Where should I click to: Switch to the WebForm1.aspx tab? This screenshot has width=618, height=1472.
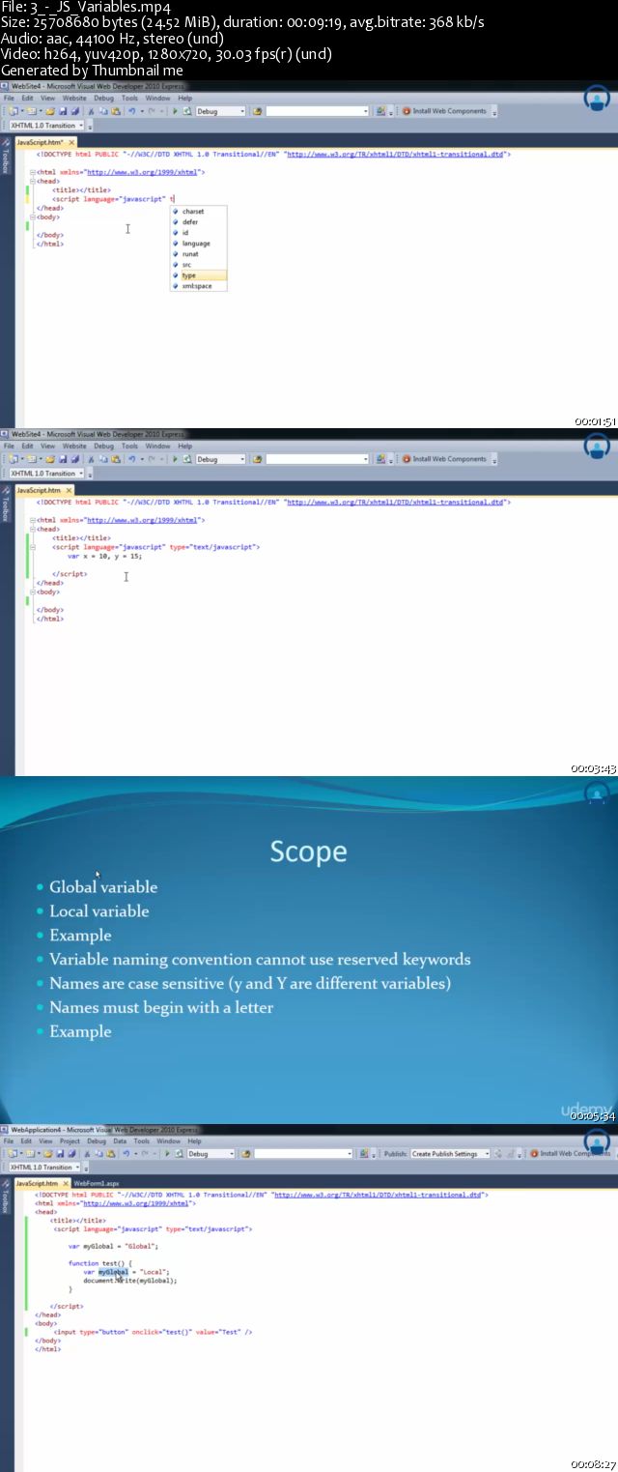coord(97,1182)
